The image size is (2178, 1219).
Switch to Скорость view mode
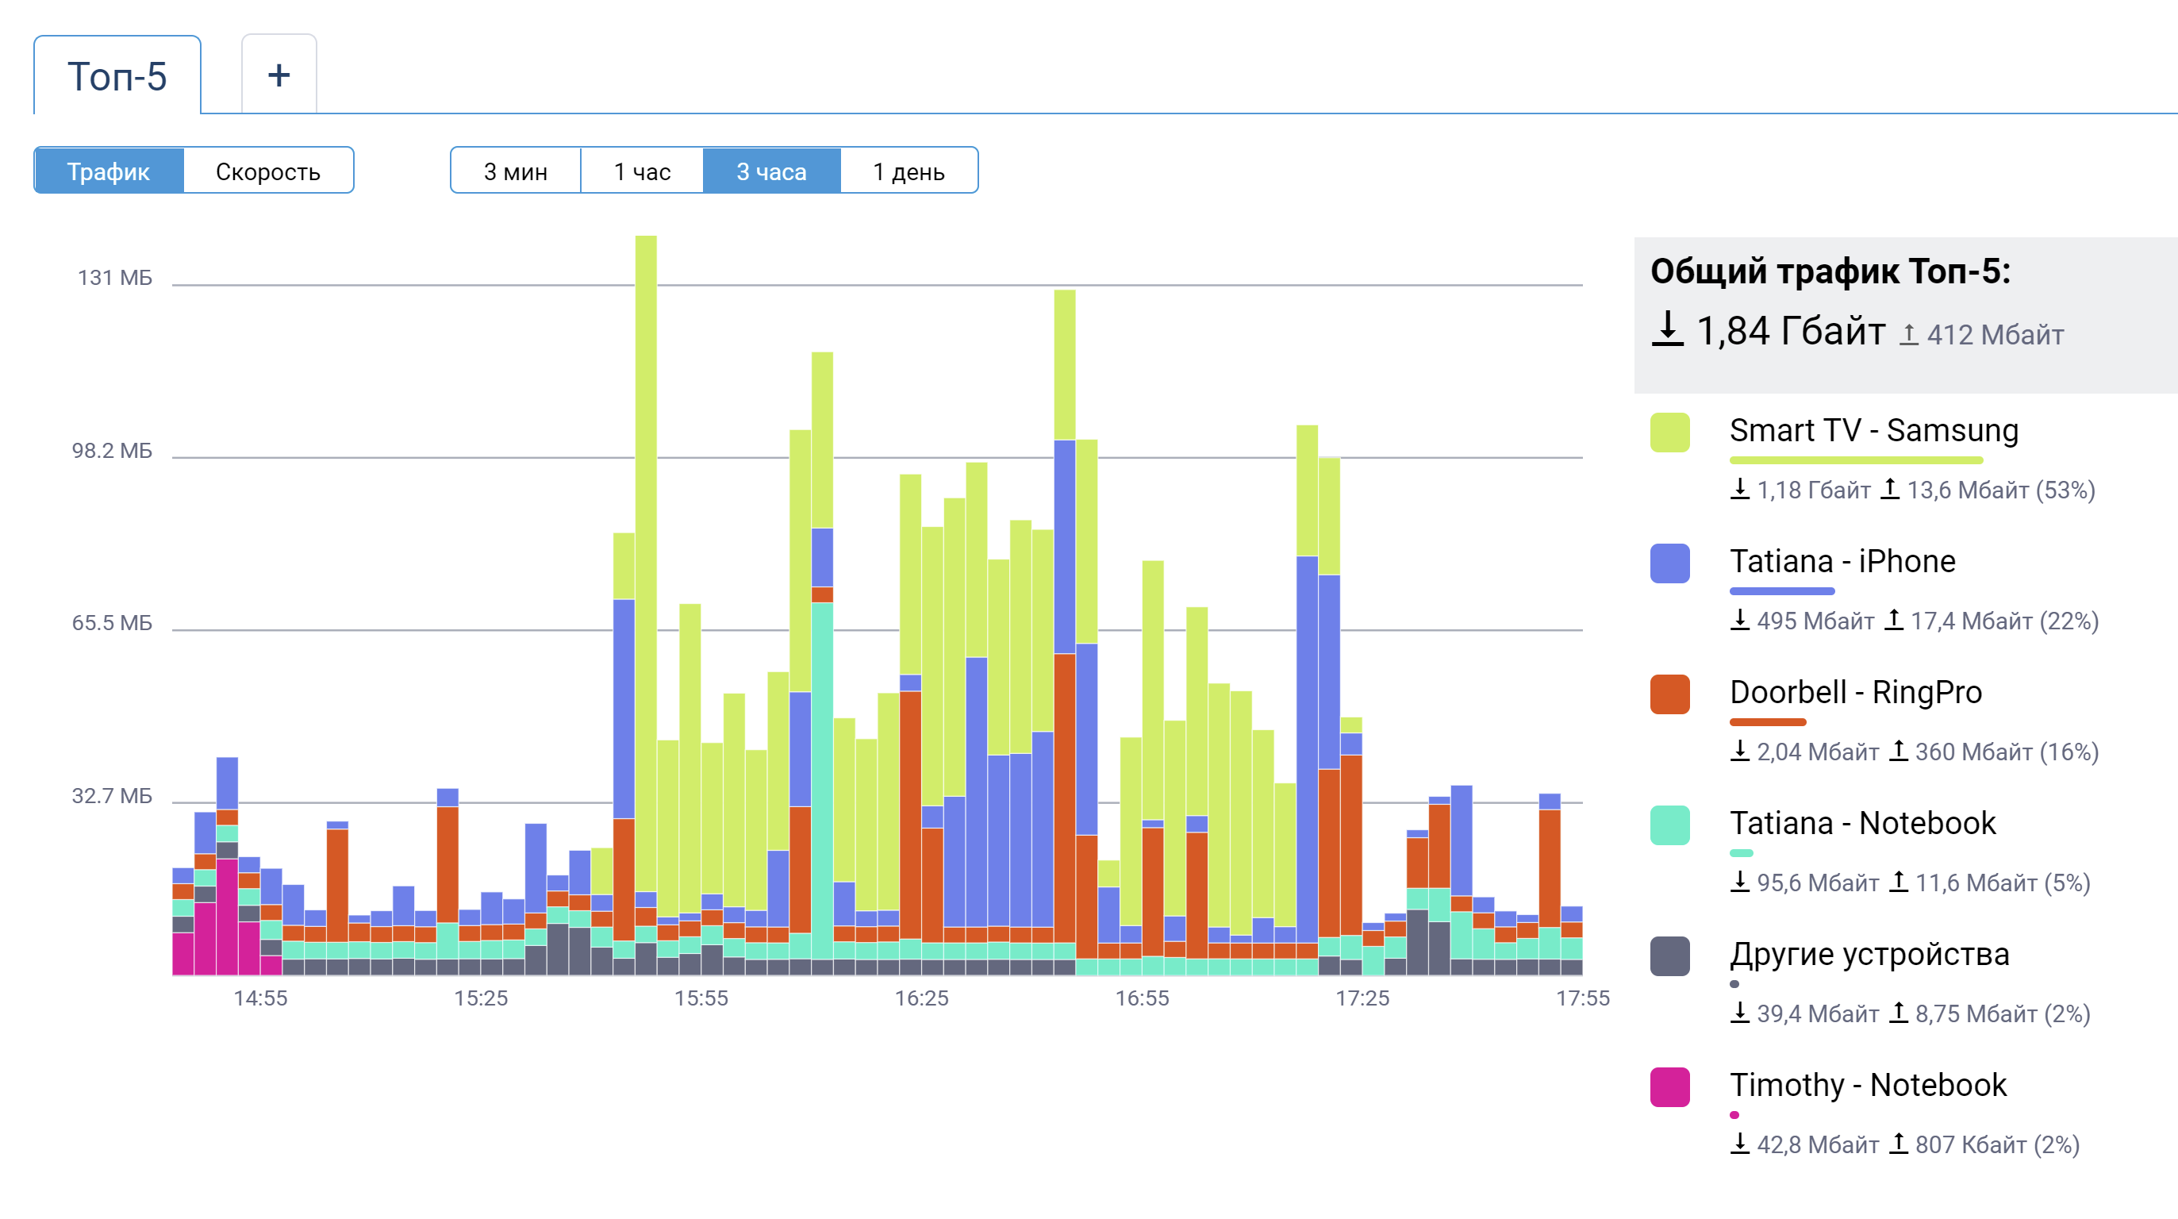[x=268, y=171]
